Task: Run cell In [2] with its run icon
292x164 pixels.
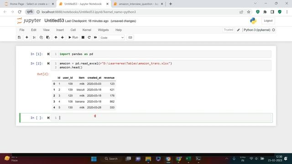Action: (x=48, y=63)
